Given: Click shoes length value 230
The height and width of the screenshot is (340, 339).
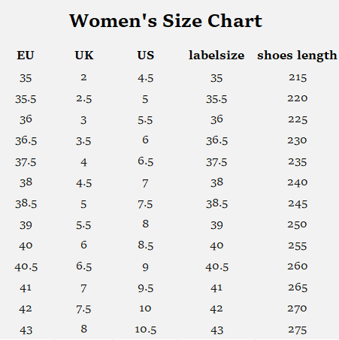Looking at the screenshot, I should 297,140.
